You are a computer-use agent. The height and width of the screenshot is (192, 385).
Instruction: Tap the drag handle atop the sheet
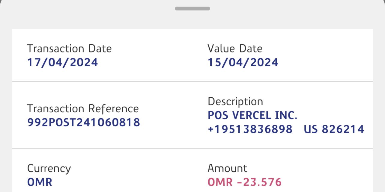point(192,8)
